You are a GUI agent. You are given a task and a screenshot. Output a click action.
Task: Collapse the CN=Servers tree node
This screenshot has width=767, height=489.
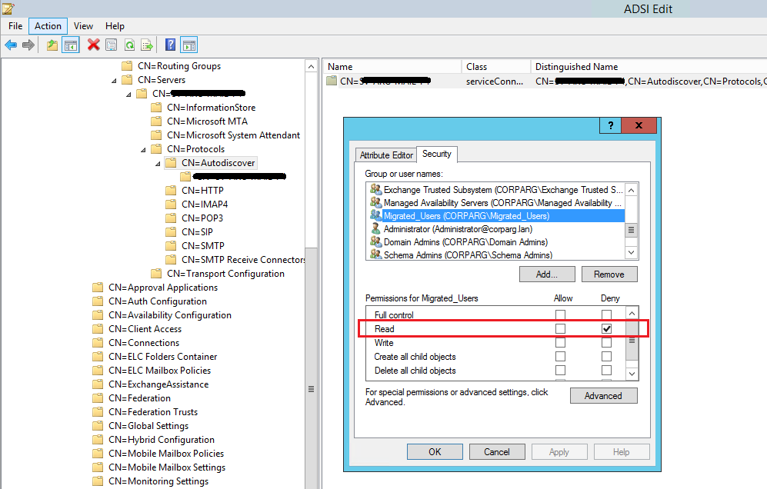(114, 80)
